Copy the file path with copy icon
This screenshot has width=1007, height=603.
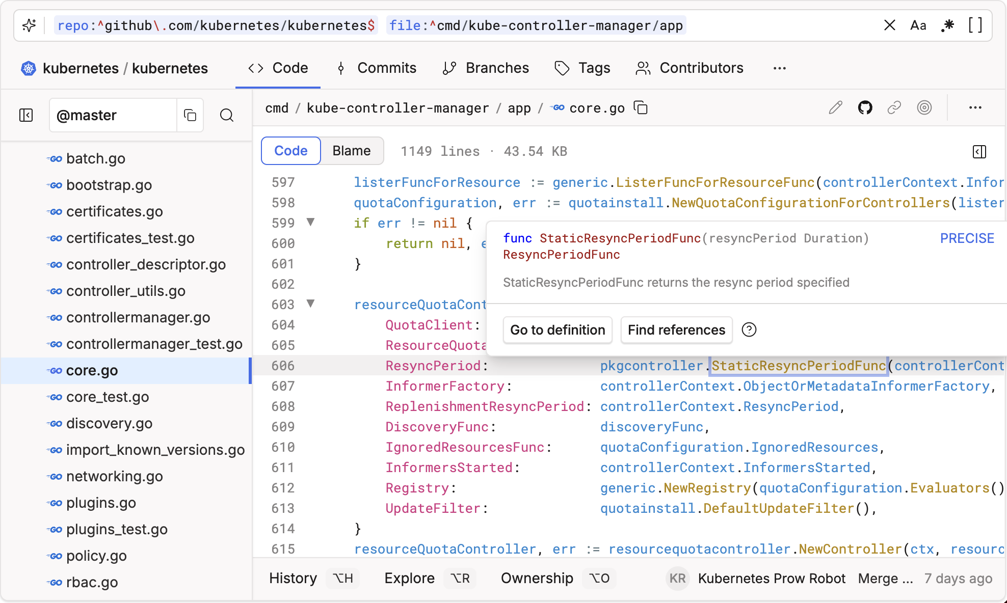(x=641, y=108)
